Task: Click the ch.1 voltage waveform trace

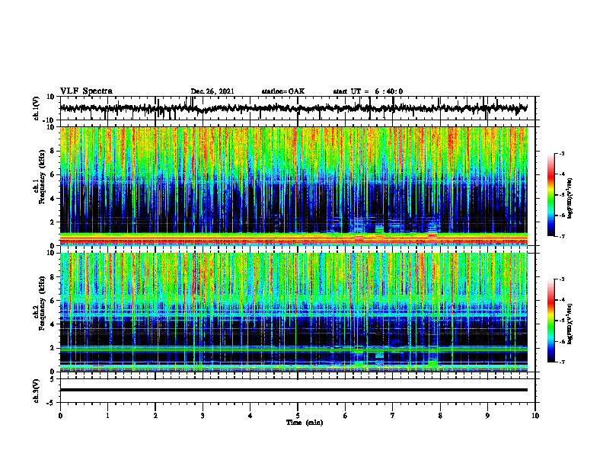Action: pos(293,108)
